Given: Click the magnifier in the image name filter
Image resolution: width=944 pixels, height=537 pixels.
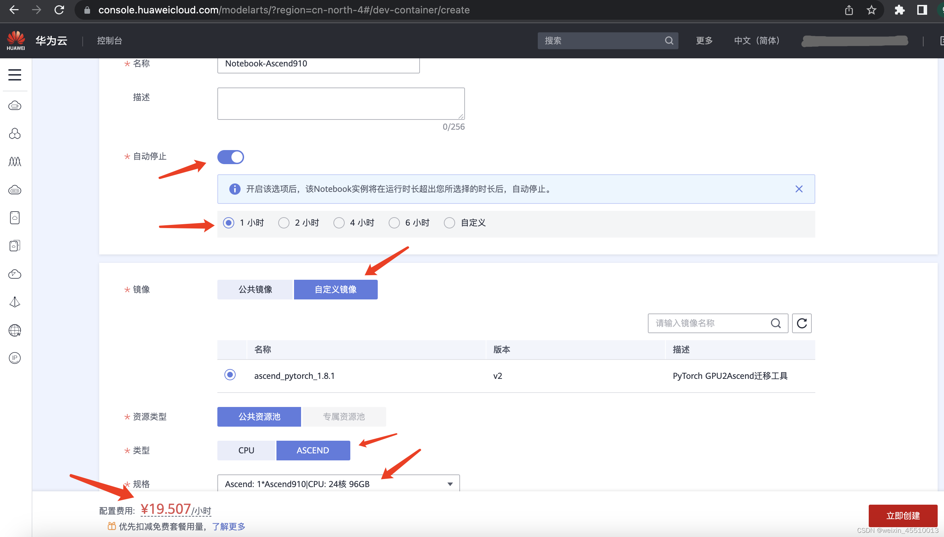Looking at the screenshot, I should pos(776,323).
